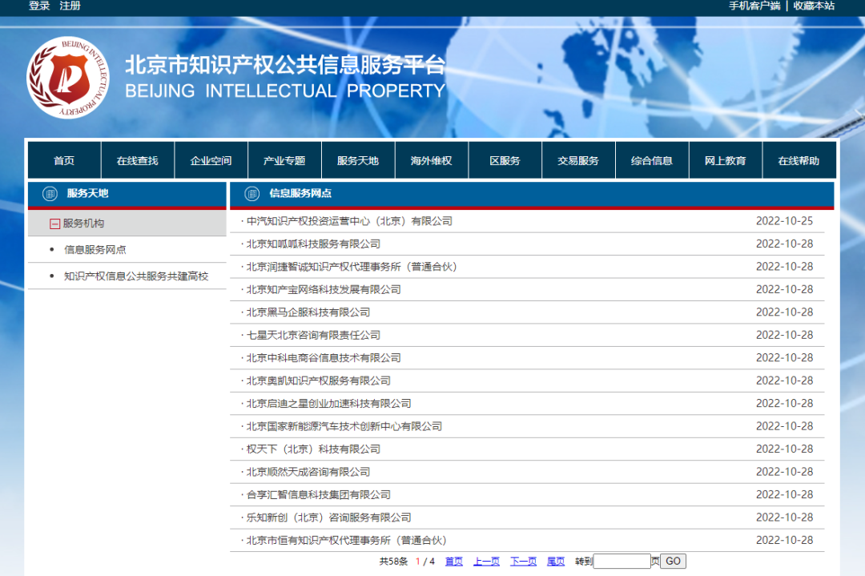
Task: Open the 交易服务 menu item
Action: coord(578,160)
